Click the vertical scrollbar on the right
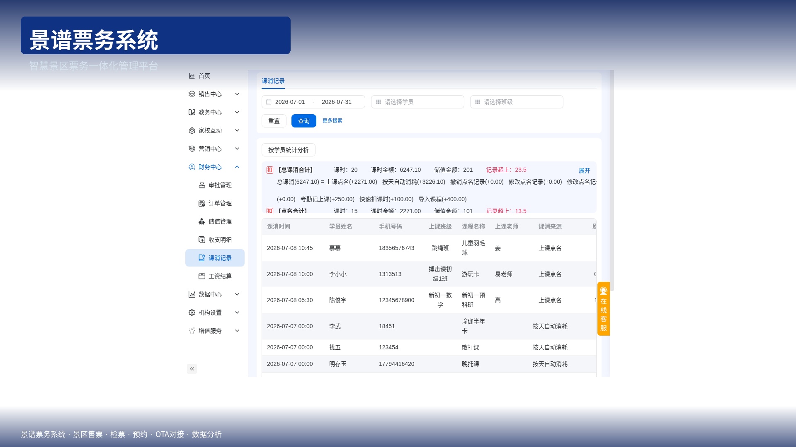Image resolution: width=796 pixels, height=447 pixels. (x=612, y=180)
